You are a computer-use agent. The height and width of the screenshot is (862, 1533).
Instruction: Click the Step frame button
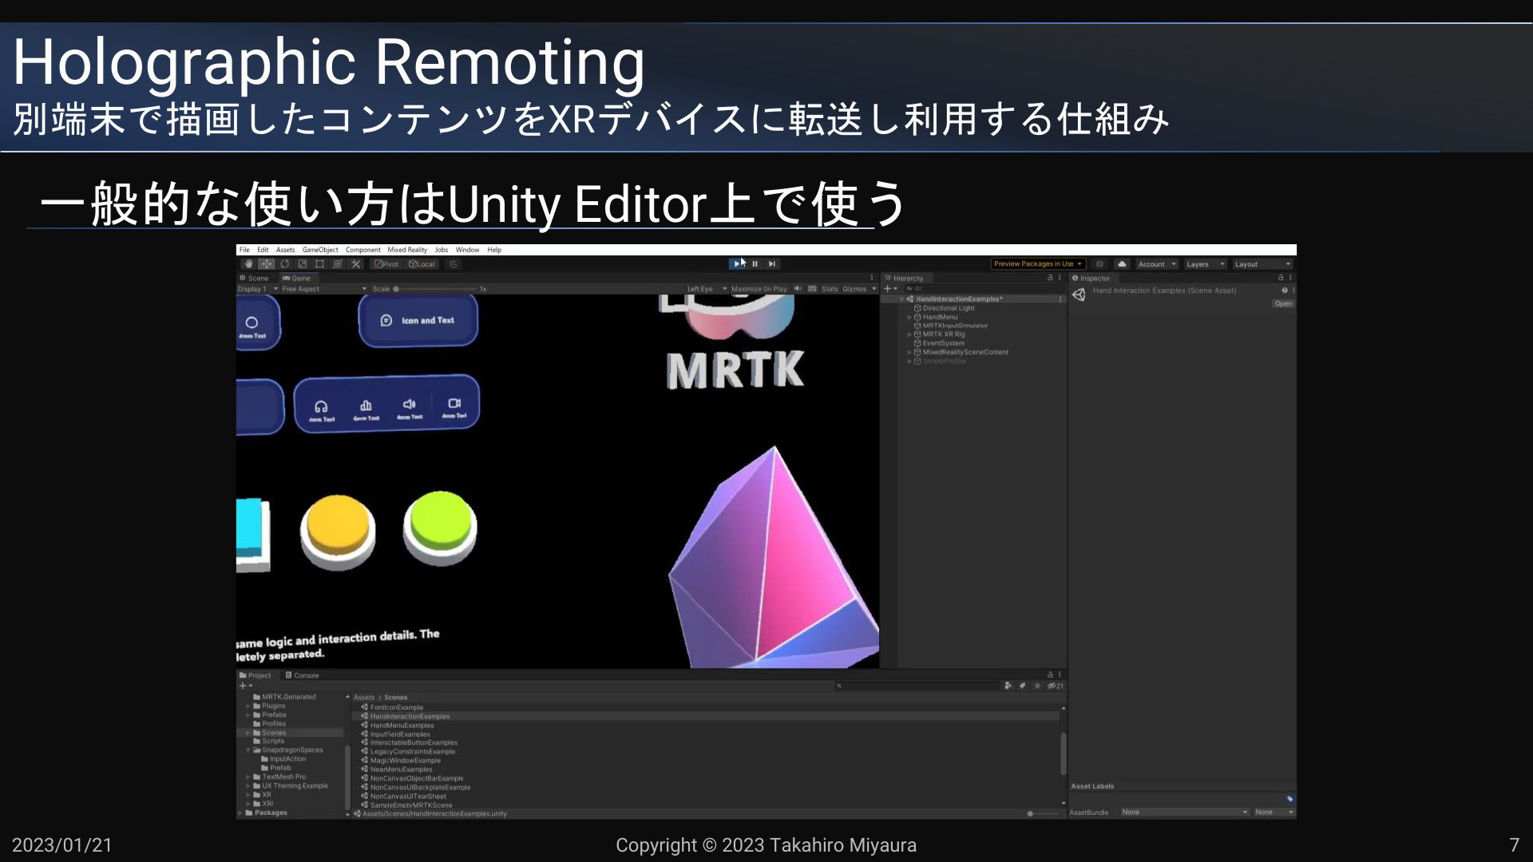pyautogui.click(x=771, y=264)
